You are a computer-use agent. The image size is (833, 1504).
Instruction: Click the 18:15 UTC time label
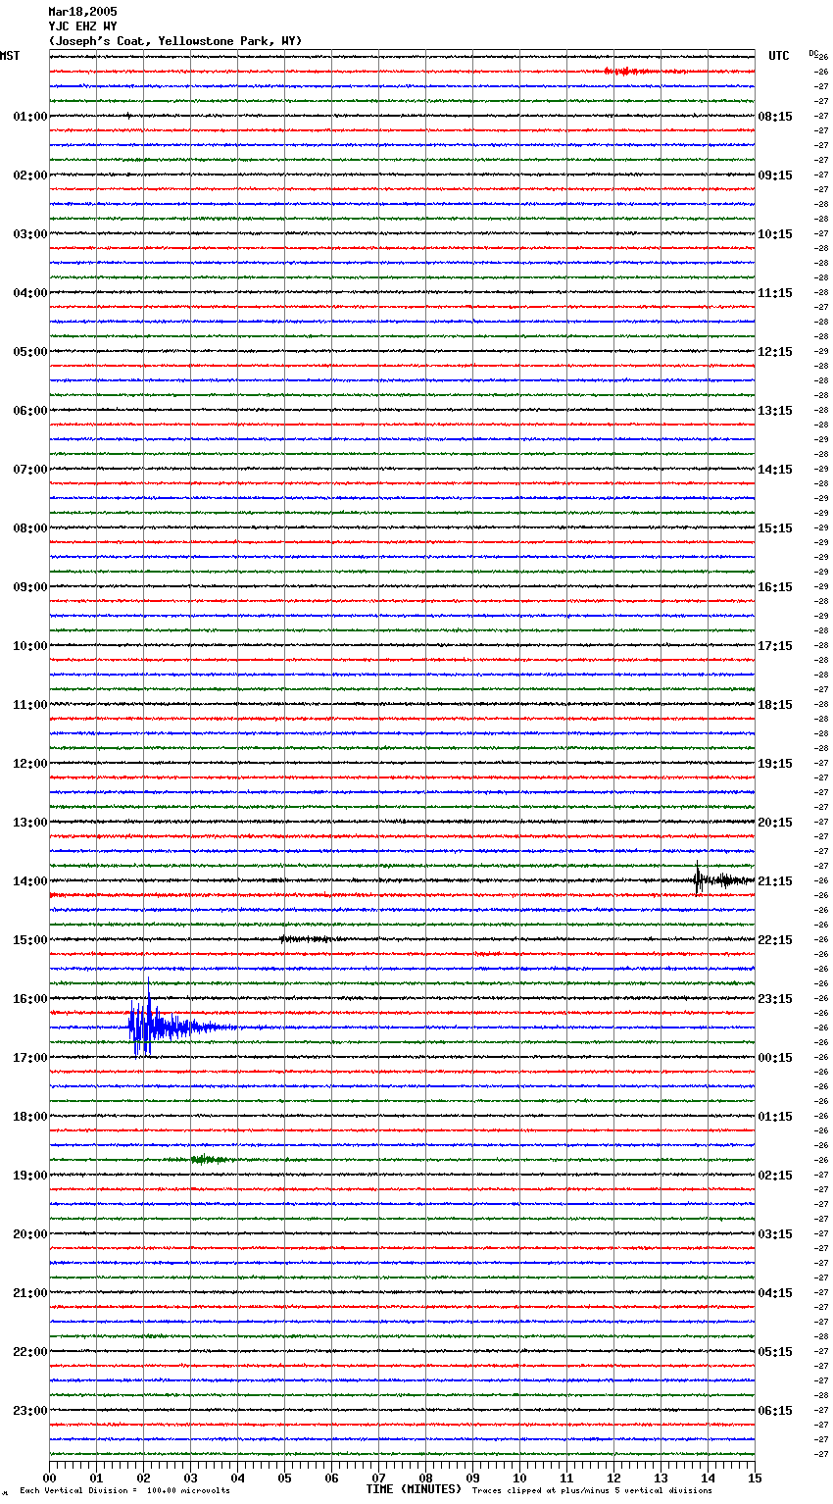775,705
